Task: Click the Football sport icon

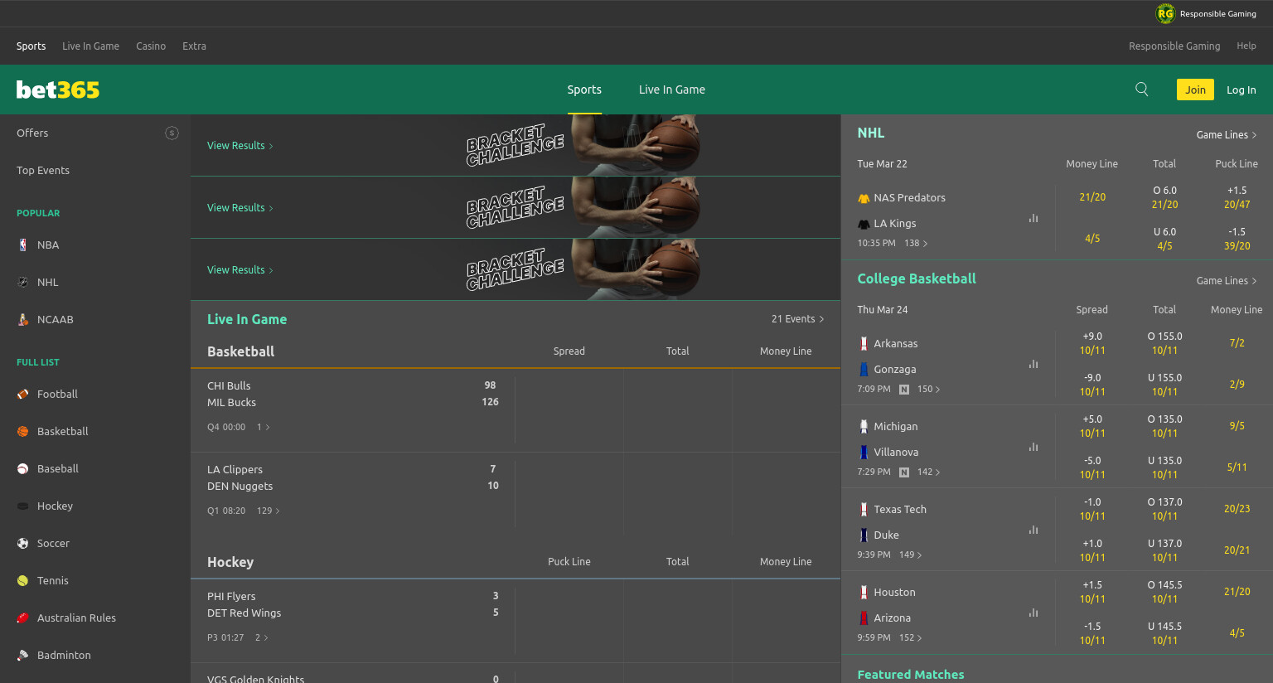Action: point(22,394)
